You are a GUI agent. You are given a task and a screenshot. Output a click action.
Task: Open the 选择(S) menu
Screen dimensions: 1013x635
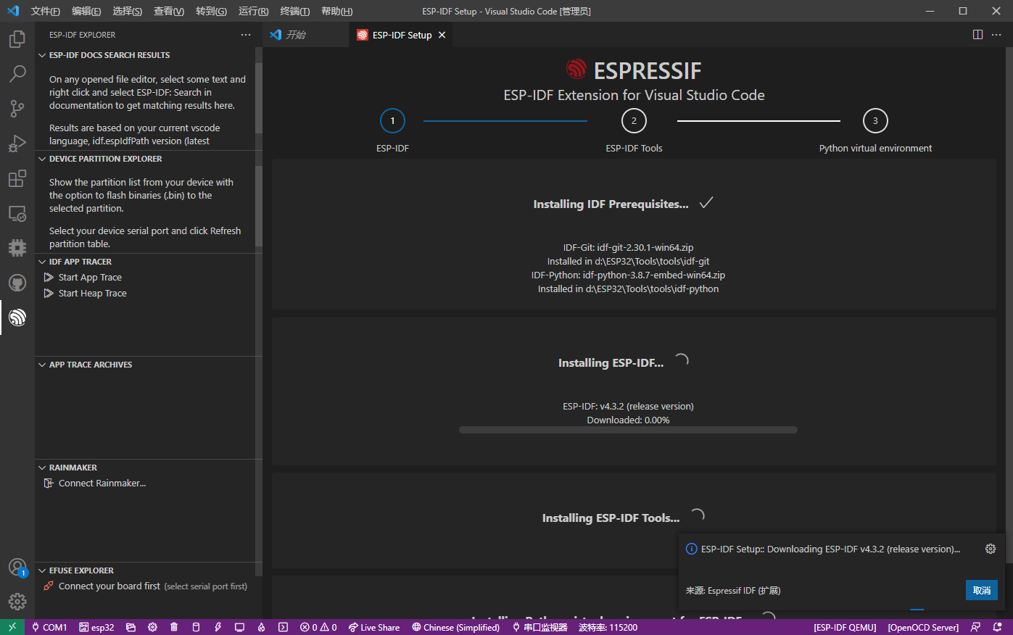click(128, 11)
